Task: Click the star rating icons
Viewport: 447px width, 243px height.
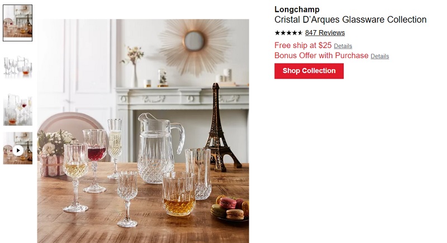Action: pos(288,33)
